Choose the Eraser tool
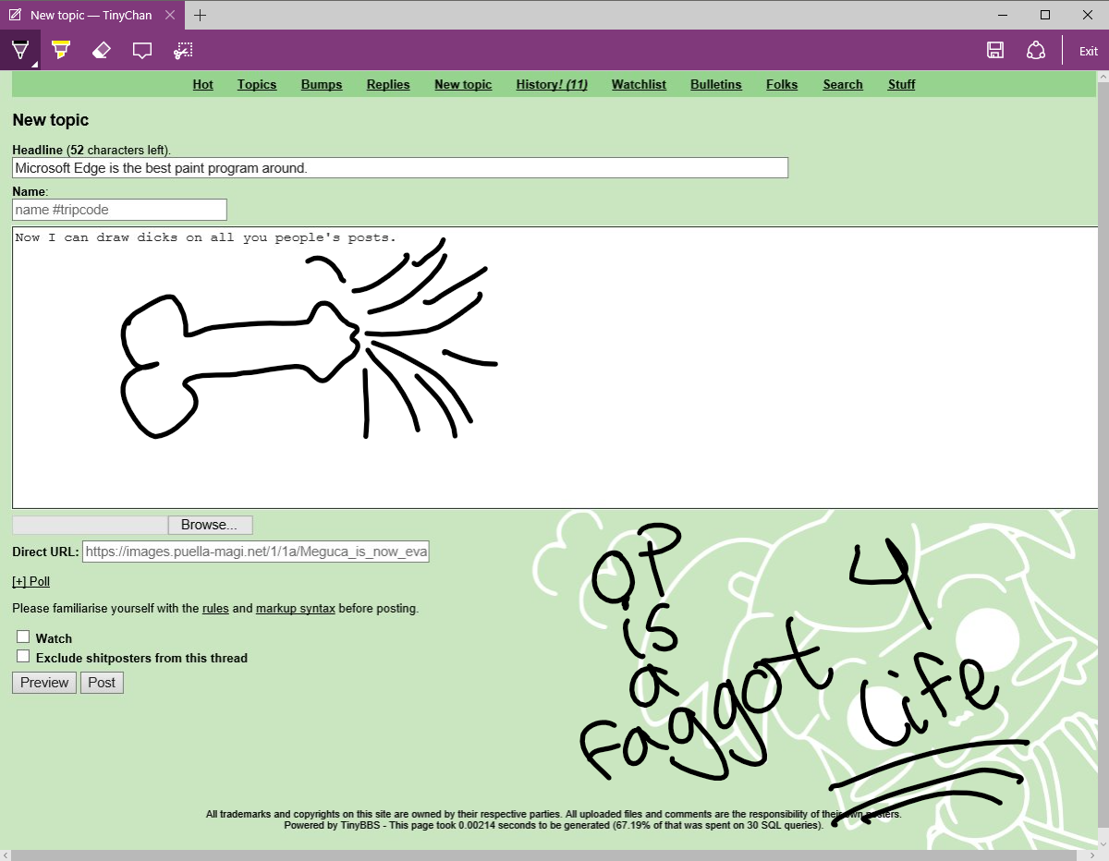The width and height of the screenshot is (1109, 861). click(x=102, y=50)
